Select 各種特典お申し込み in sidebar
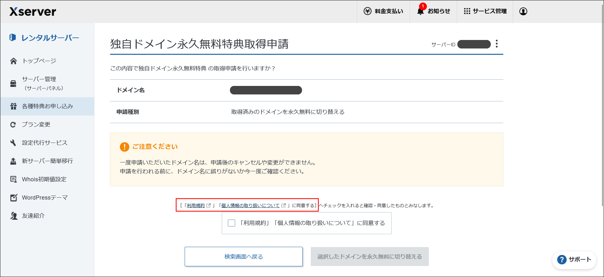The height and width of the screenshot is (277, 604). pos(47,106)
